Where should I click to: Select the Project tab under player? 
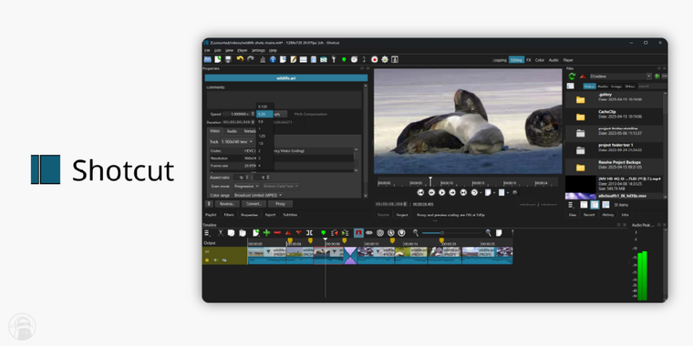point(402,215)
